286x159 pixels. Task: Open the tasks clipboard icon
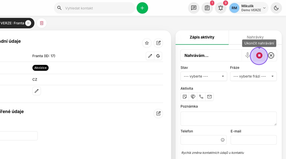(x=207, y=8)
